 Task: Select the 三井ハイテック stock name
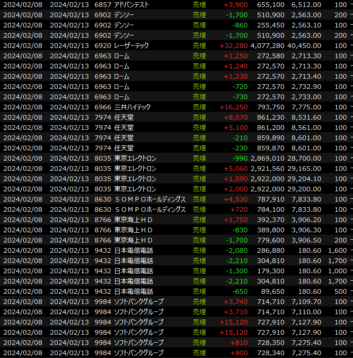pos(132,107)
